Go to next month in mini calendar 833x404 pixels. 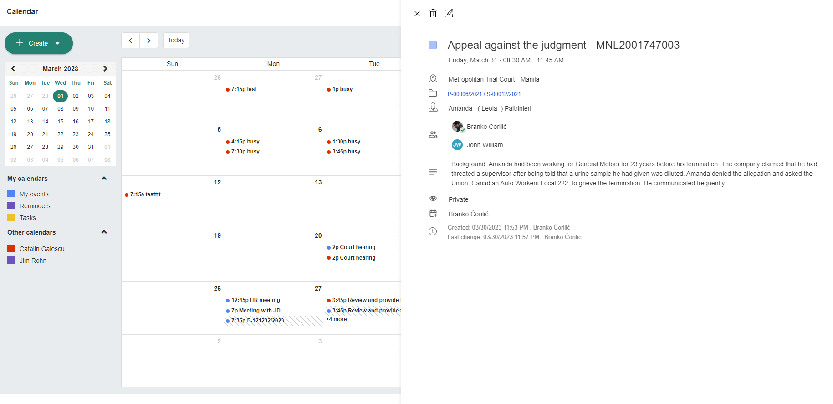pyautogui.click(x=105, y=69)
